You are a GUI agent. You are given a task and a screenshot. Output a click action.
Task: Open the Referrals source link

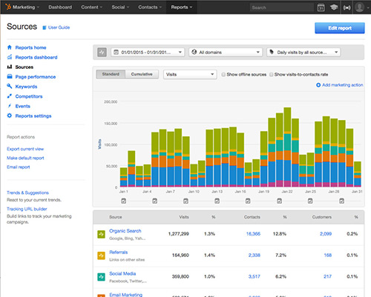pyautogui.click(x=119, y=253)
